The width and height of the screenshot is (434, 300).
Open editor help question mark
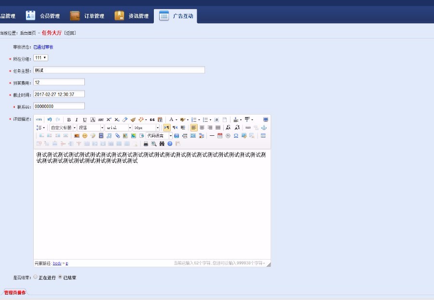pos(170,144)
